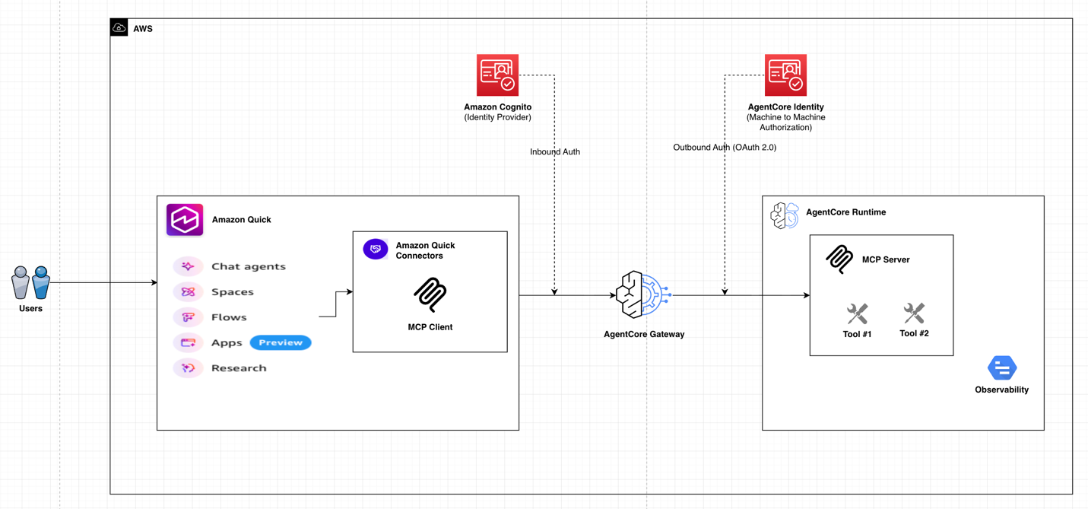This screenshot has height=509, width=1088.
Task: Click the MCP Server logo icon
Action: (839, 259)
